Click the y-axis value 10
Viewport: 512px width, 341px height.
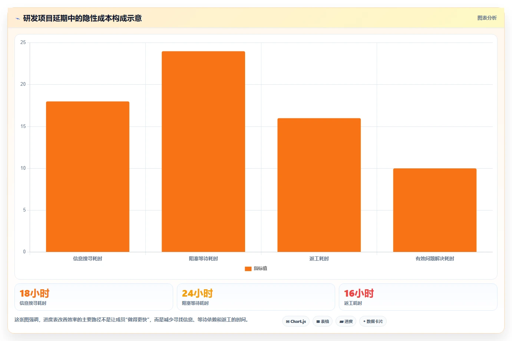(23, 168)
